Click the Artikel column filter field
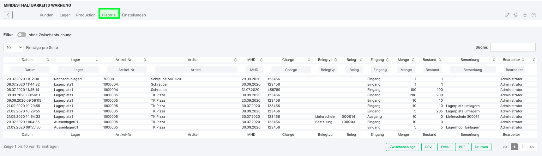Image resolution: width=542 pixels, height=156 pixels. [196, 70]
